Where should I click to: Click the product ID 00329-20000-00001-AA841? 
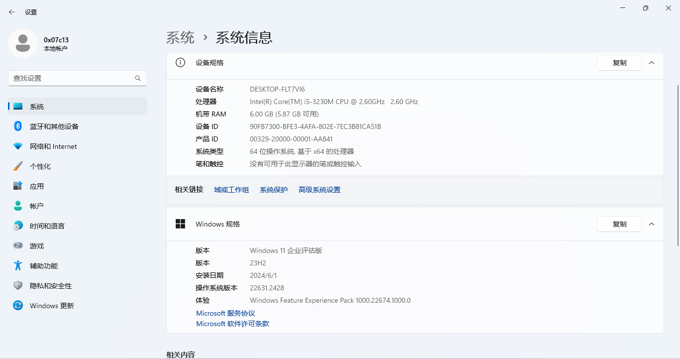click(291, 139)
